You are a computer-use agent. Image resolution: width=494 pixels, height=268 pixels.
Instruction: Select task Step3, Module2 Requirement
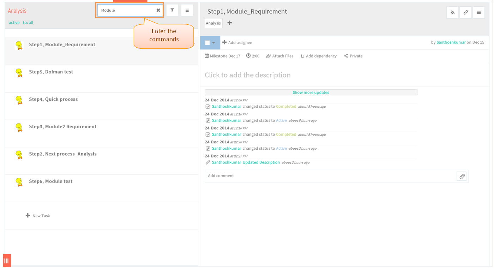point(101,133)
